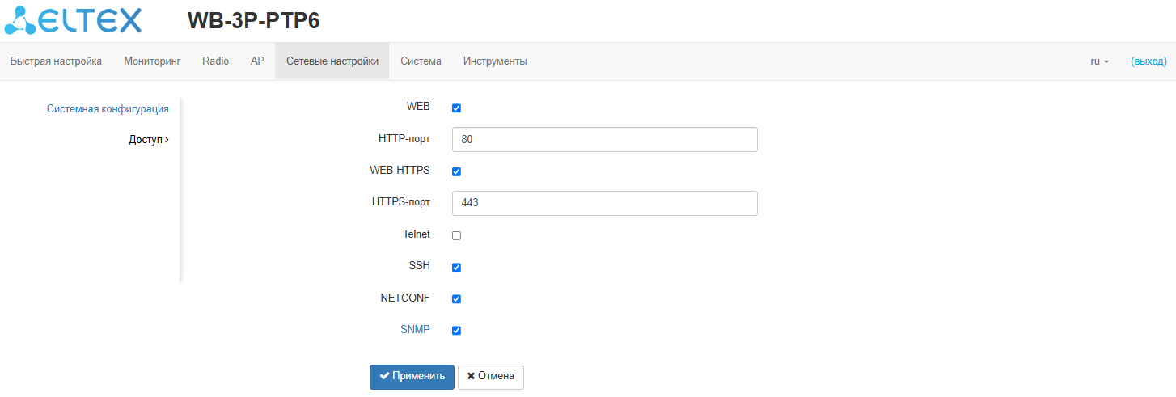The width and height of the screenshot is (1176, 397).
Task: Switch to the Мониторинг tab
Action: 152,61
